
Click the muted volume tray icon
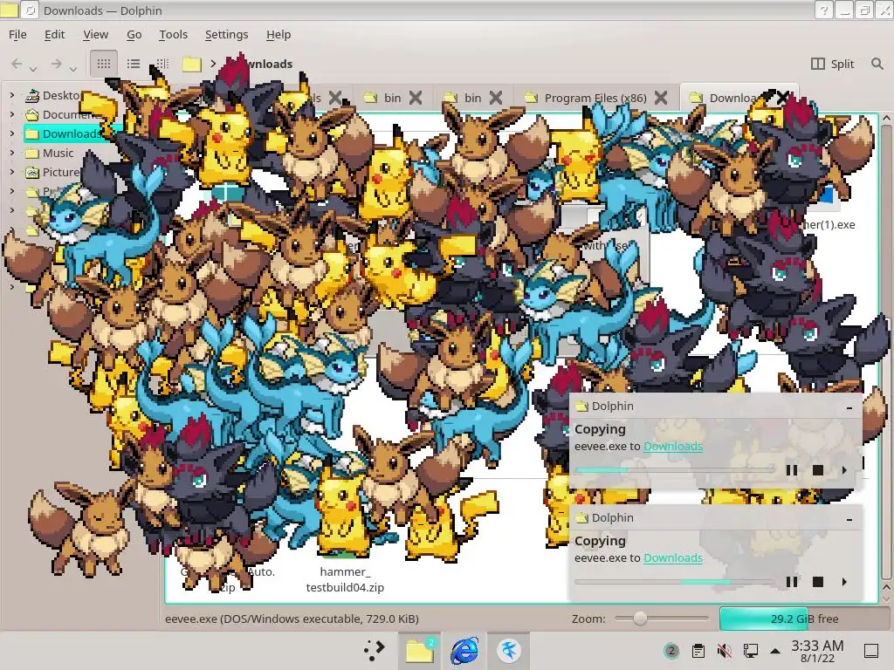click(x=724, y=650)
